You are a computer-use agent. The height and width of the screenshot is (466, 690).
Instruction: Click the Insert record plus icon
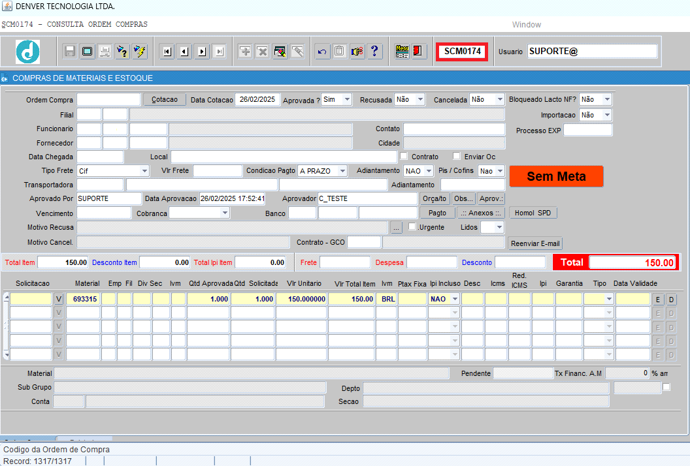coord(245,52)
